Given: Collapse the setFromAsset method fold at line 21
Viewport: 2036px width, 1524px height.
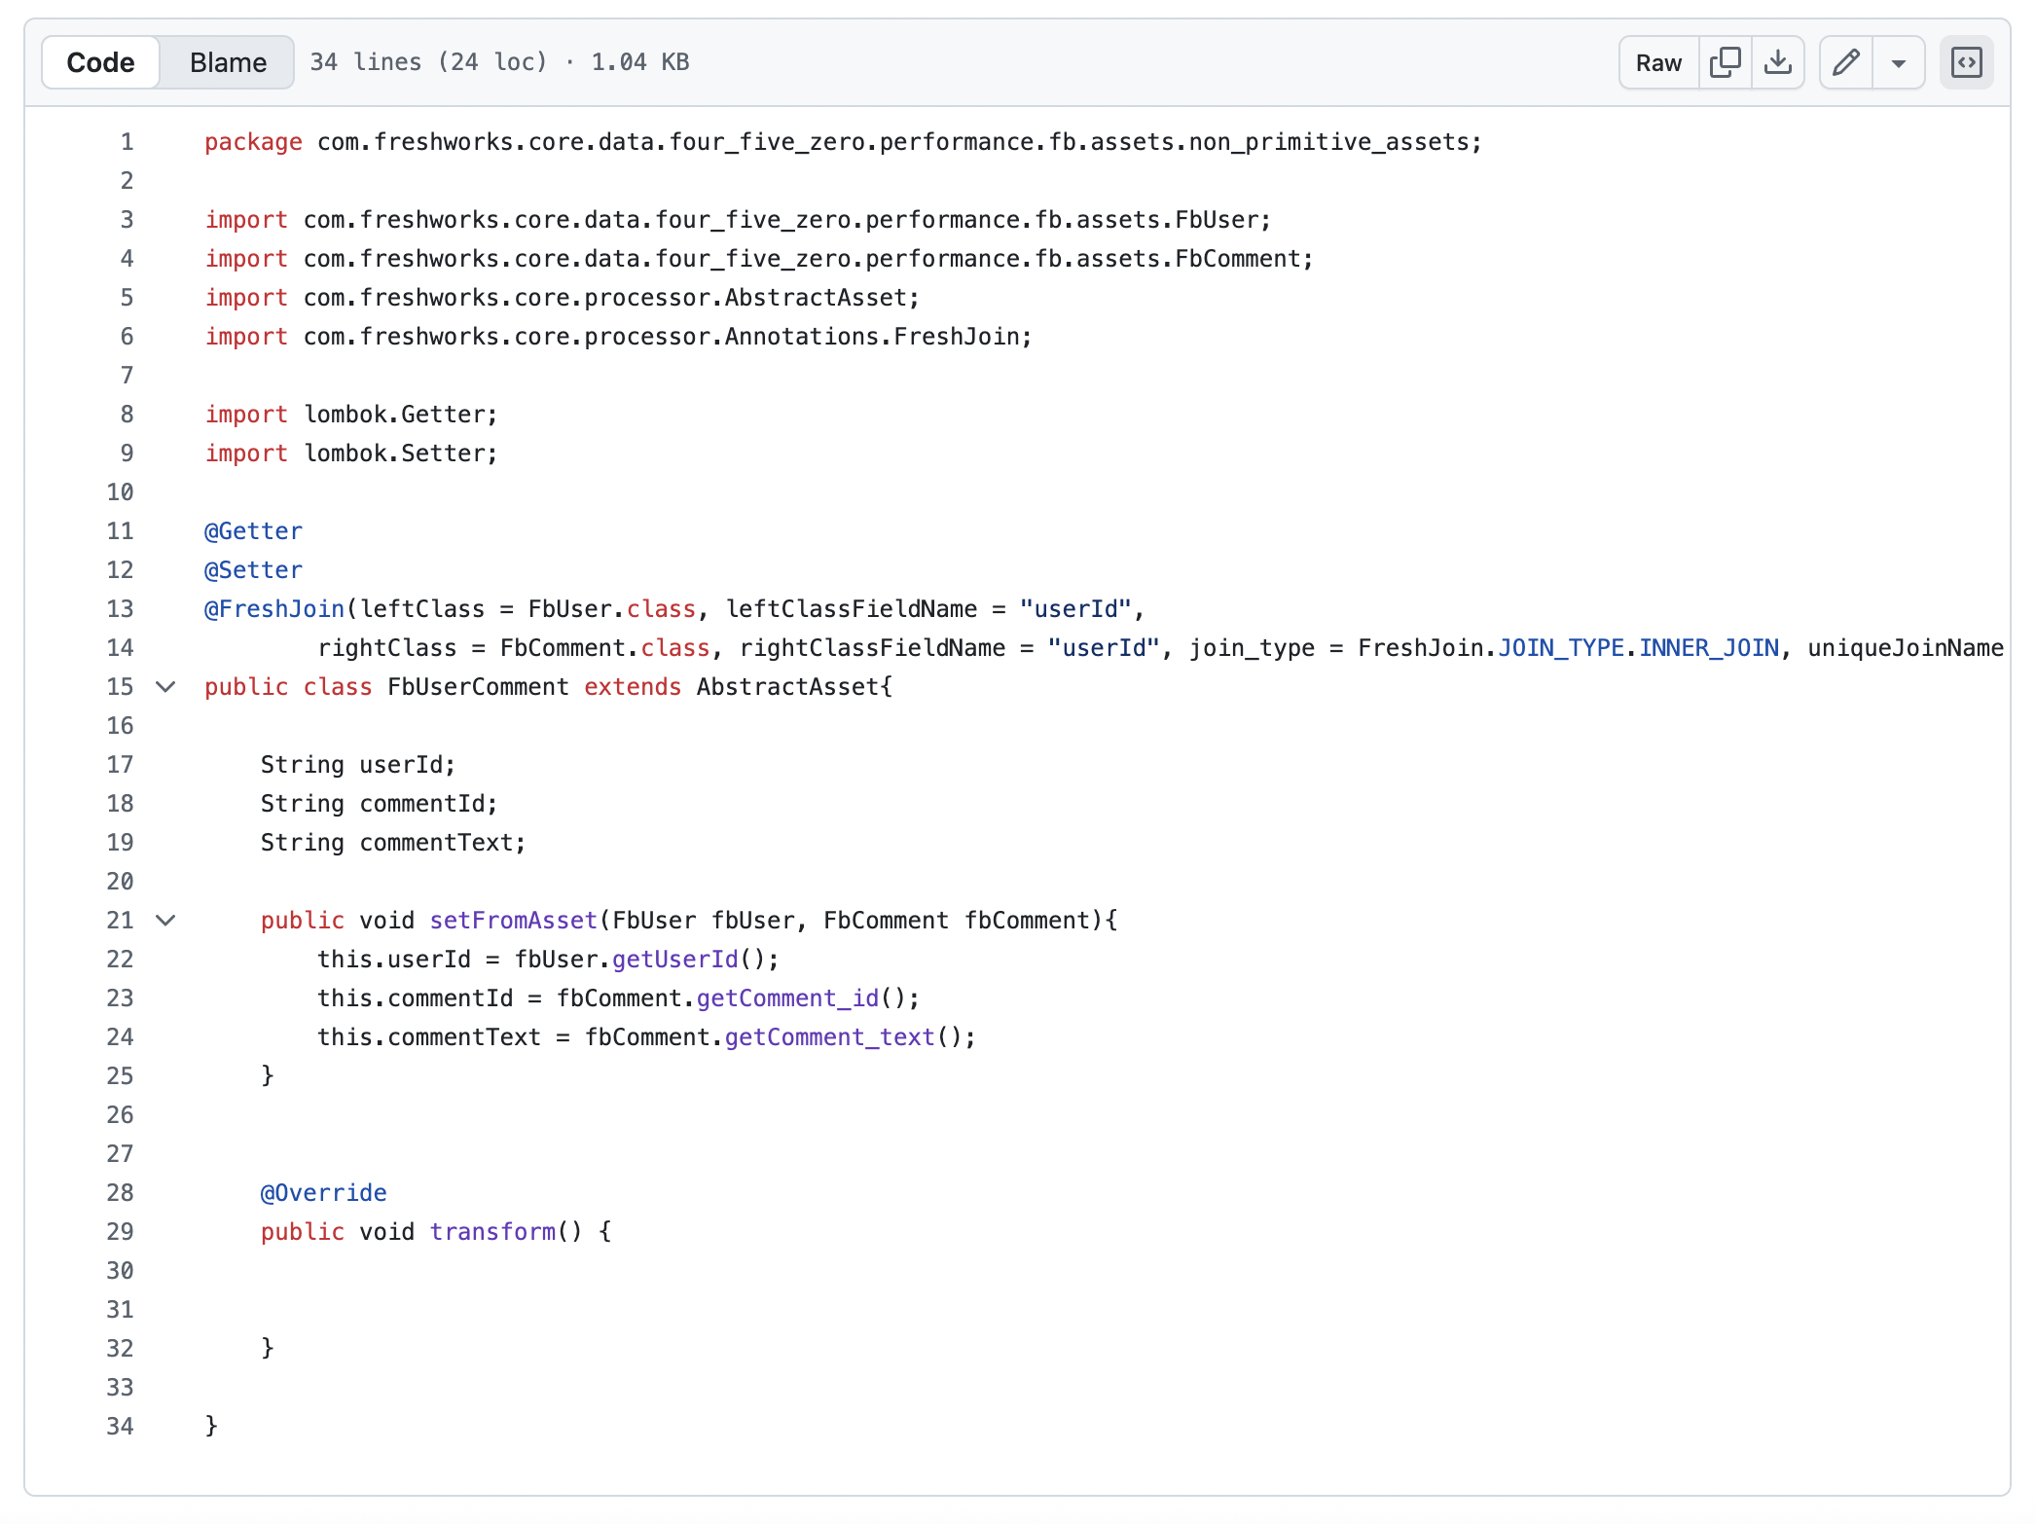Looking at the screenshot, I should point(166,921).
